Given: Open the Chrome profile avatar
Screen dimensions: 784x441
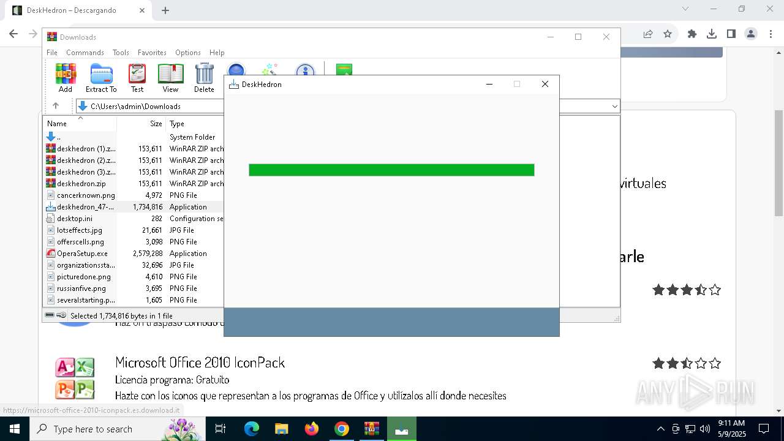Looking at the screenshot, I should point(751,34).
